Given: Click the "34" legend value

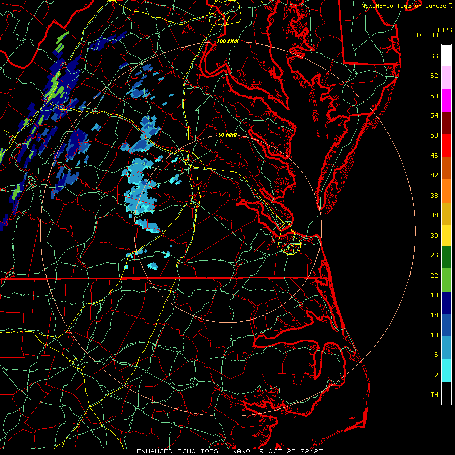Looking at the screenshot, I should (434, 215).
